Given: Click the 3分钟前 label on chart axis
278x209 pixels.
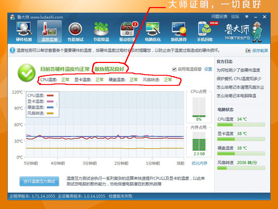Looking at the screenshot, I should 90,163.
